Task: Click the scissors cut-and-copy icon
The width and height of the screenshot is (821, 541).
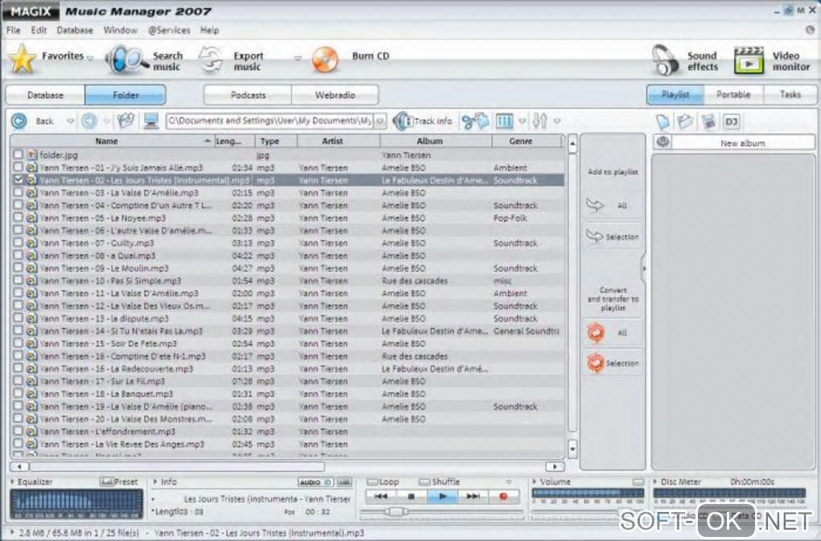Action: (475, 121)
